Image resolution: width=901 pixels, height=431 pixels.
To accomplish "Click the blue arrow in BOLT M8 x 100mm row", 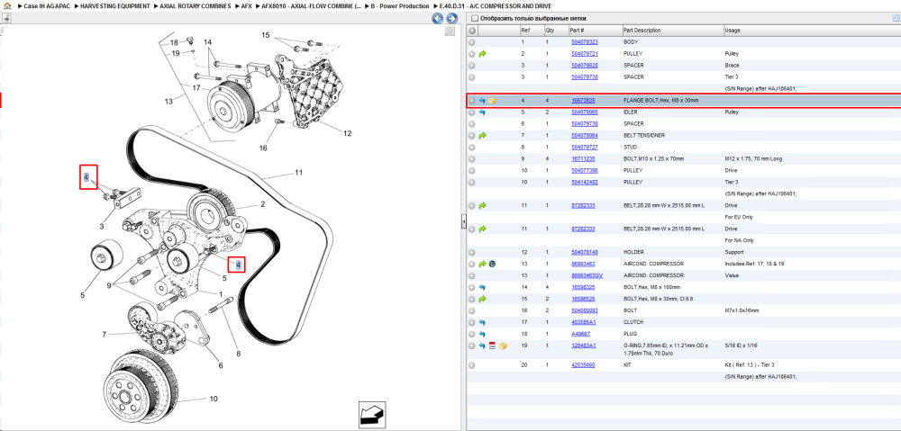I will (482, 287).
